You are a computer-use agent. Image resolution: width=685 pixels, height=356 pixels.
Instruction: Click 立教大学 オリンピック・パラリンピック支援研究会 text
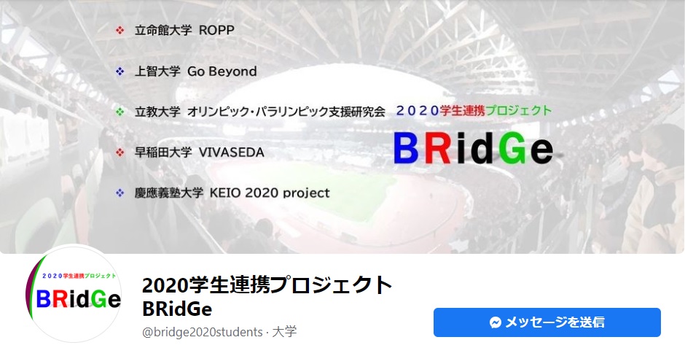coord(260,112)
